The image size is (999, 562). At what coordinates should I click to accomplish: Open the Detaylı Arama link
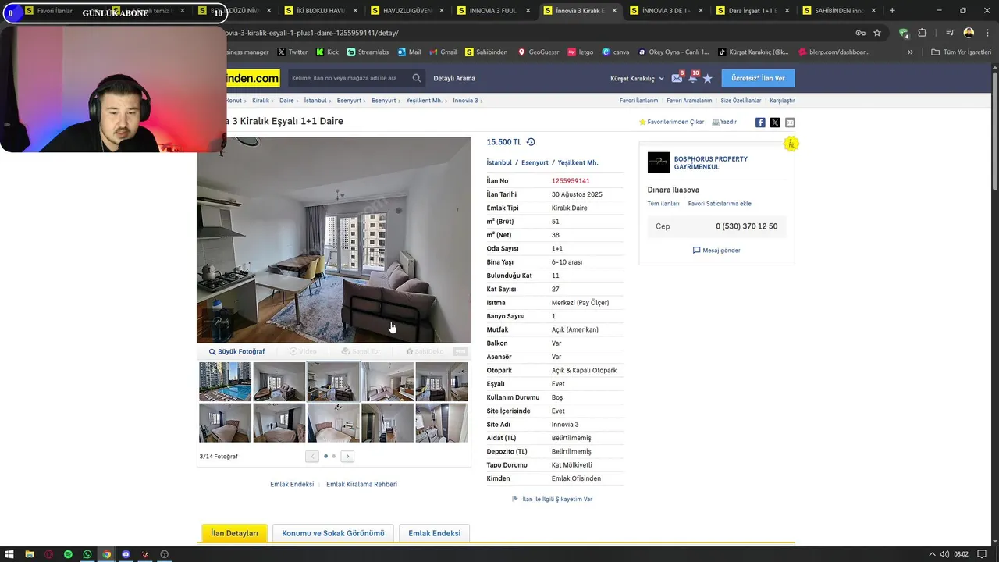click(454, 78)
